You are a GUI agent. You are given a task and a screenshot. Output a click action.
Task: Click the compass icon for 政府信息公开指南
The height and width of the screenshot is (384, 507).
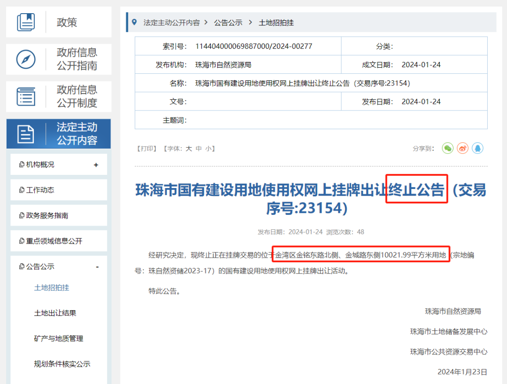coord(26,59)
